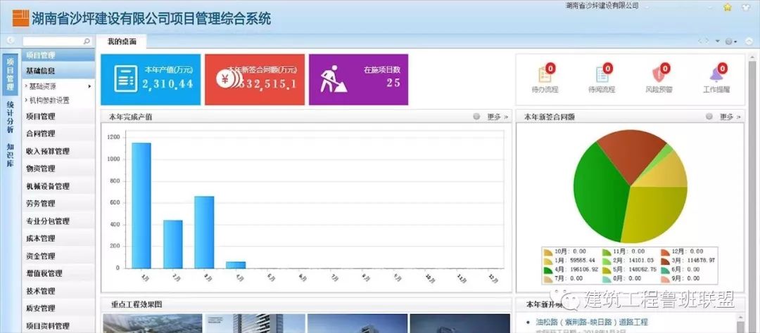760x333 pixels.
Task: Toggle gray circle in 本年新签合同额 panel header
Action: 709,117
